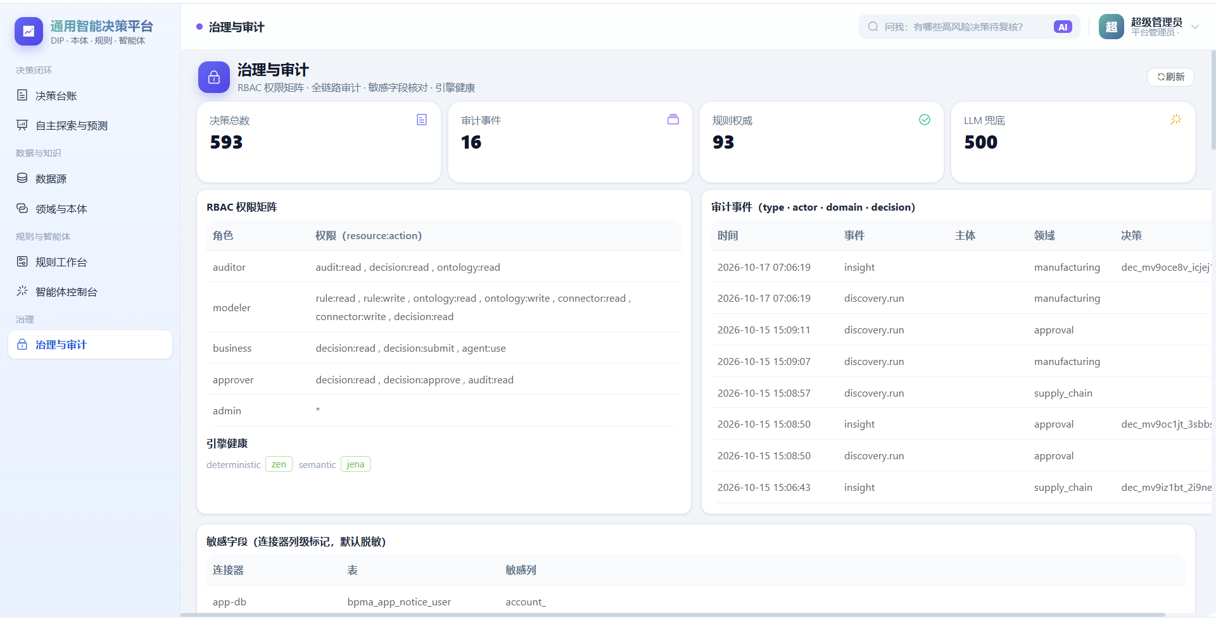This screenshot has height=618, width=1216.
Task: Click the vertical page scrollbar
Action: click(x=1213, y=99)
